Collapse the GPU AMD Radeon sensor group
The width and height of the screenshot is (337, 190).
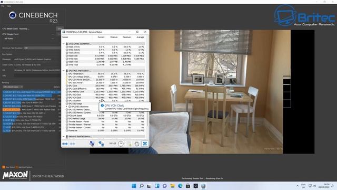coord(64,71)
